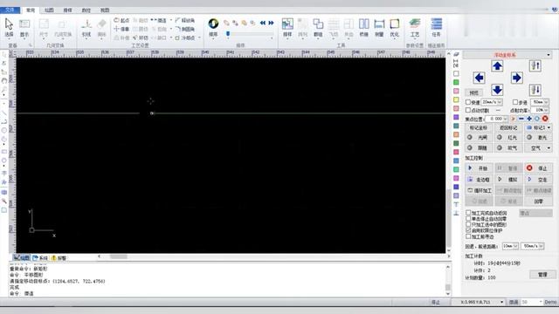The image size is (559, 314).
Task: Jog the head left with blue arrow
Action: tap(480, 78)
